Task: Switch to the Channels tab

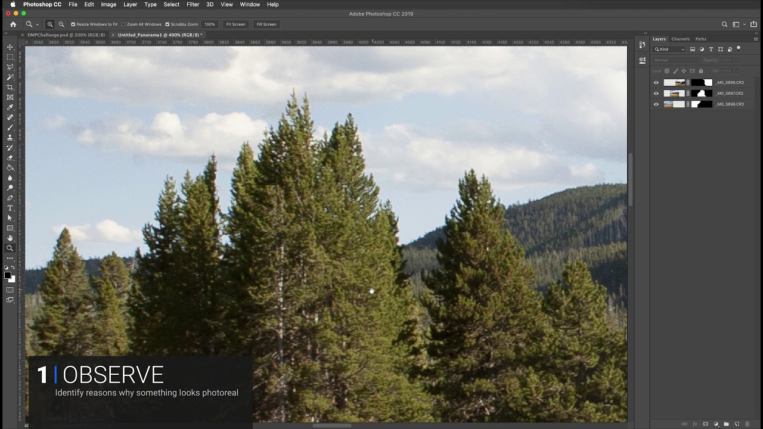Action: [x=680, y=39]
